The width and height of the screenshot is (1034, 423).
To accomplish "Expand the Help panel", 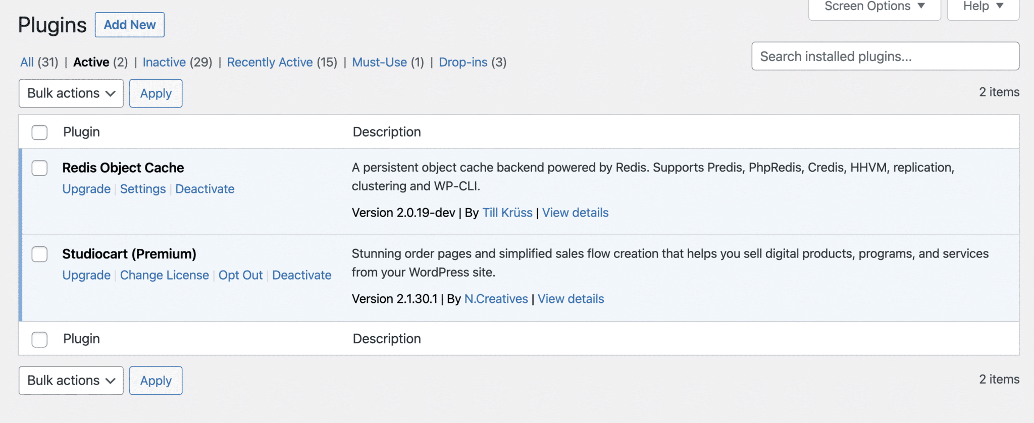I will click(983, 7).
